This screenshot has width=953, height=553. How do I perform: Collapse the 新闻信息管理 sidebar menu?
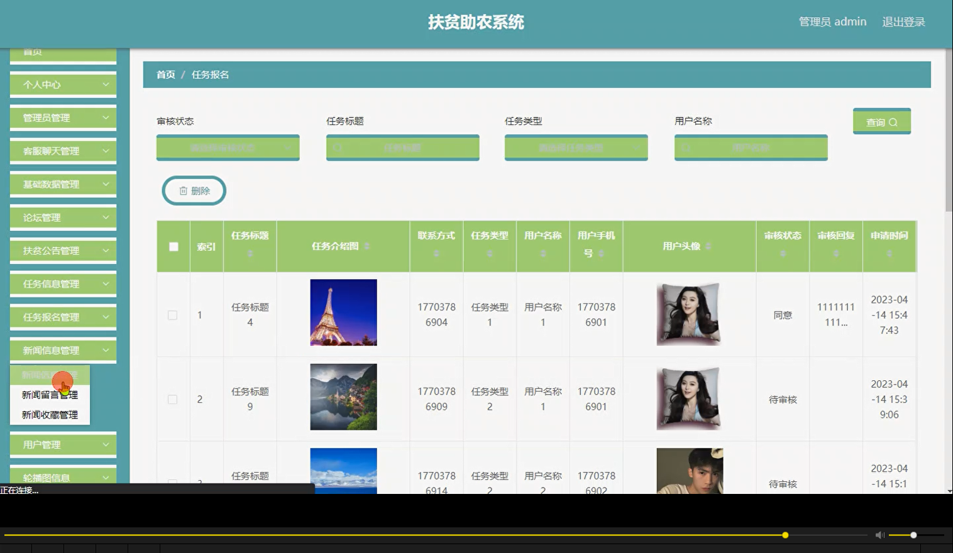(63, 350)
